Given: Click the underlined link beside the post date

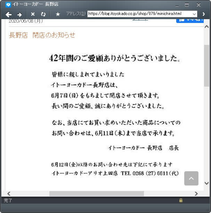Looking at the screenshot, I should tap(140, 20).
